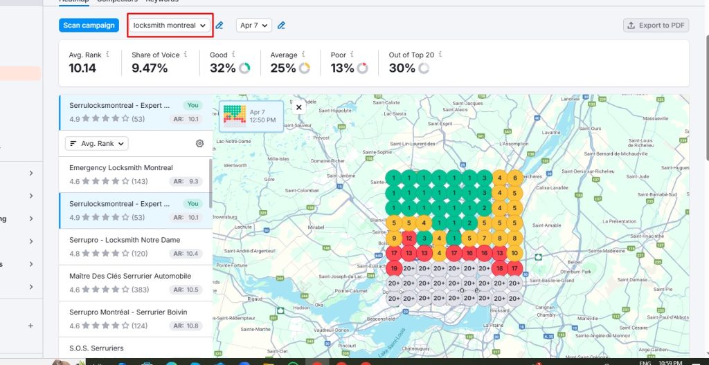Open the Apr 7 date dropdown
This screenshot has height=365, width=709.
pos(253,26)
